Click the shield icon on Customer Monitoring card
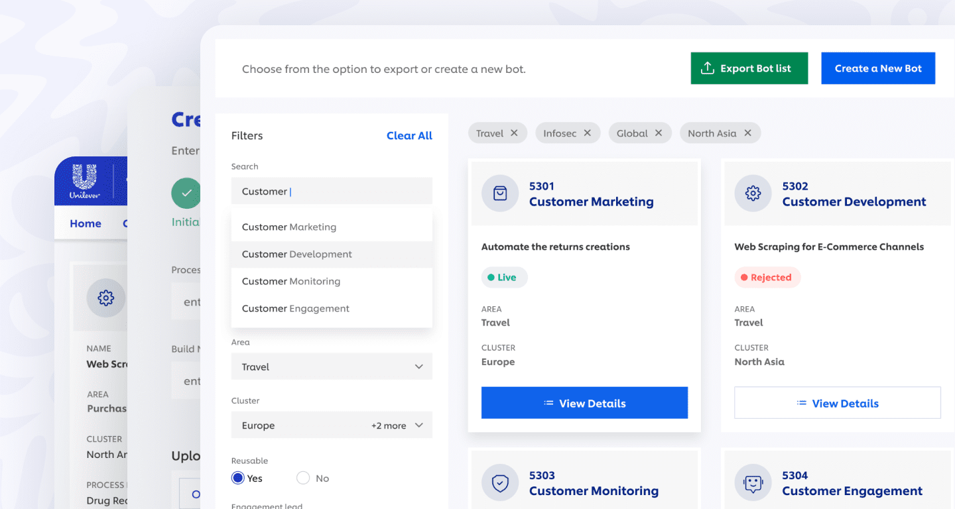Screen dimensions: 955x509 point(500,483)
